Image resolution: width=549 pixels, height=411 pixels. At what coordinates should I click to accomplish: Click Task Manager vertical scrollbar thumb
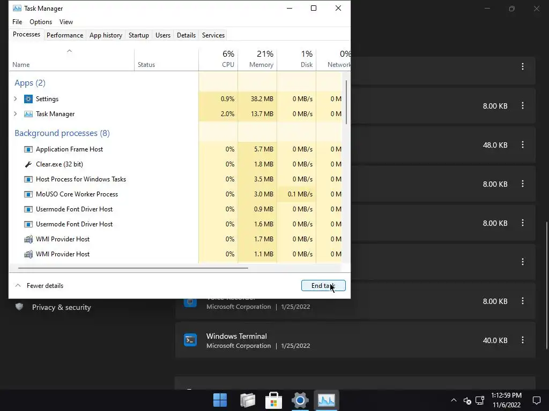pyautogui.click(x=346, y=102)
